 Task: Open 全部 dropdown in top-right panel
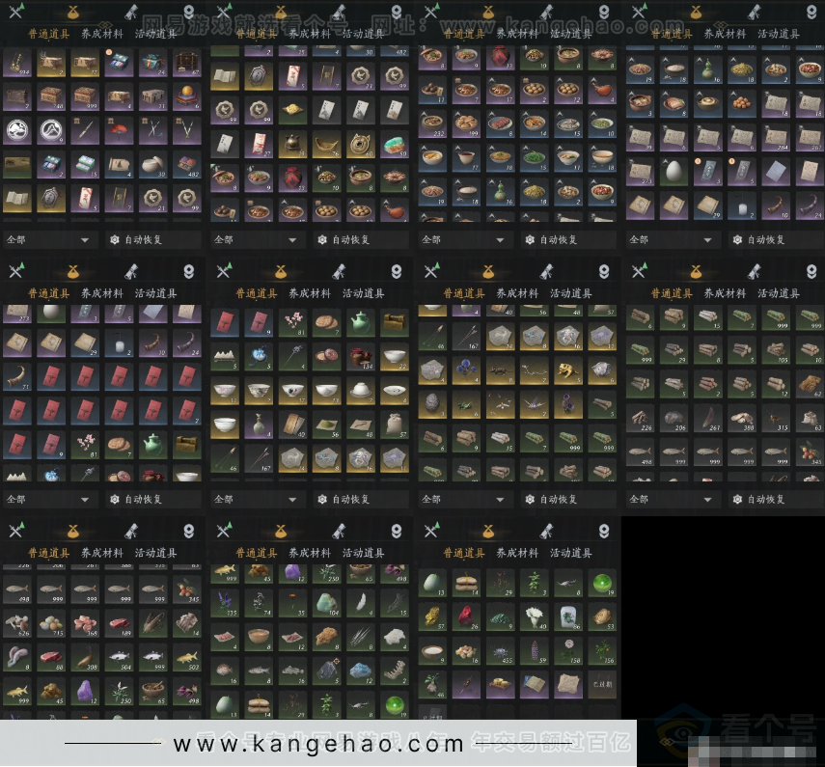point(672,240)
